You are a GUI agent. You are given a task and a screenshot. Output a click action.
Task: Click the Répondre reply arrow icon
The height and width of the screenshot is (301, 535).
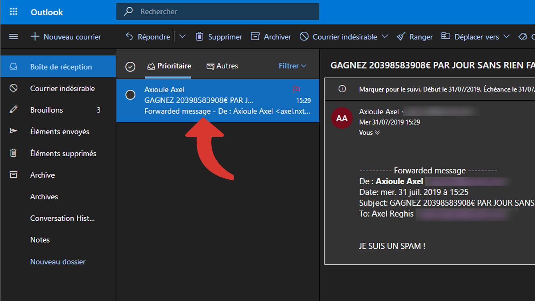click(x=129, y=37)
